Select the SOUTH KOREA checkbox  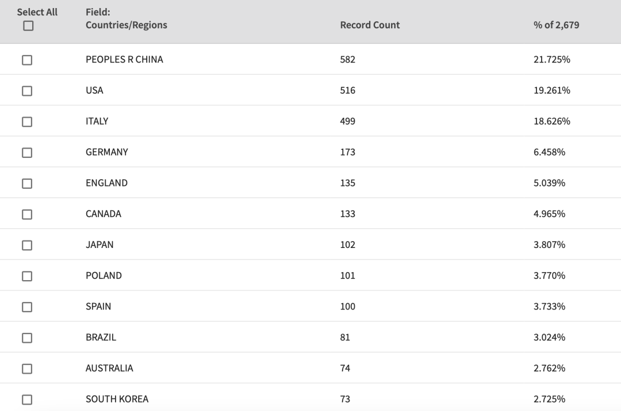[x=27, y=400]
